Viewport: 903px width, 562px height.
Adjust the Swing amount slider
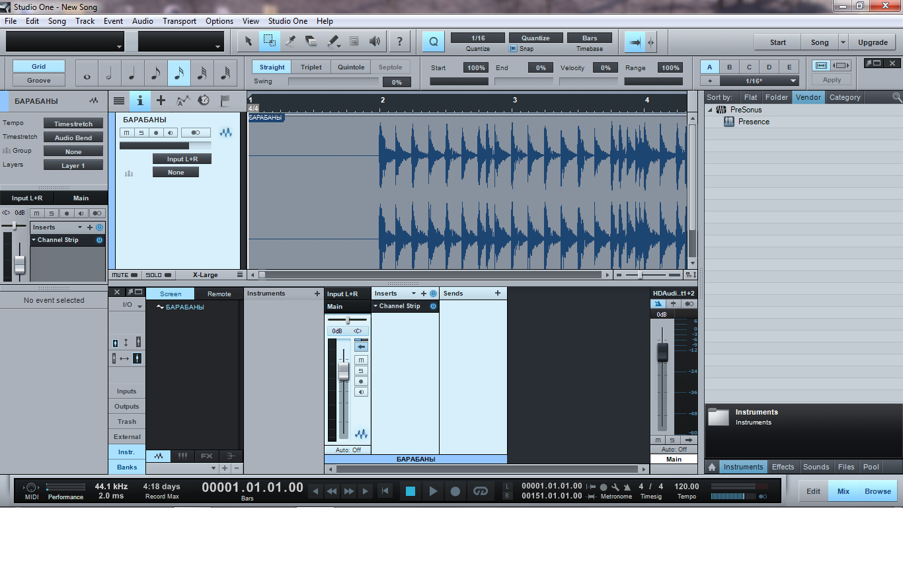(x=334, y=82)
